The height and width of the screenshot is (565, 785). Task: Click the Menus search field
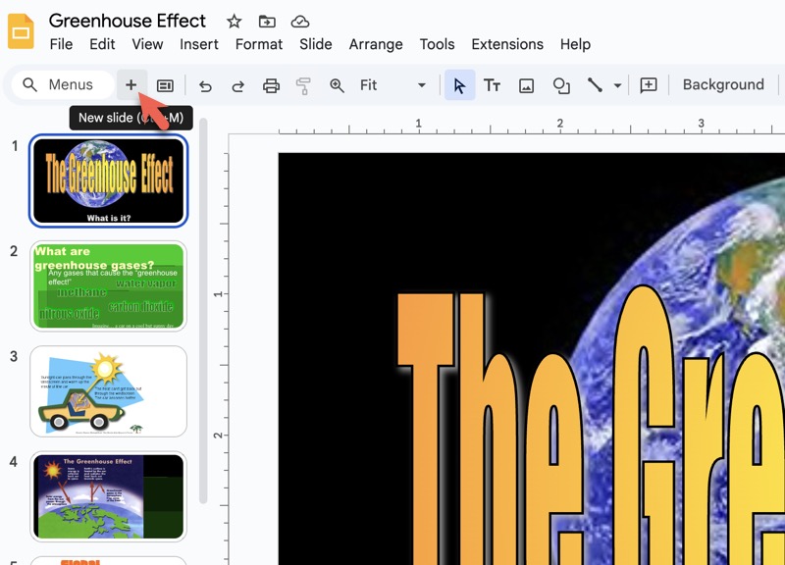pos(63,85)
